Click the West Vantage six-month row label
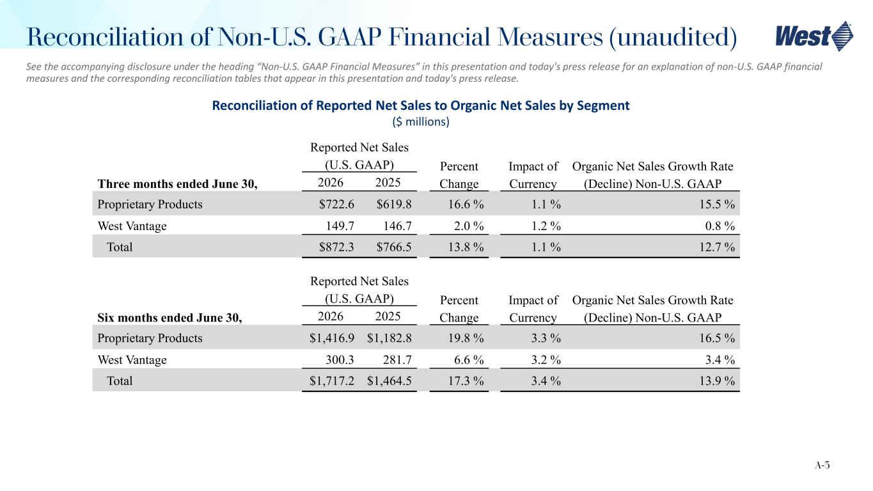The width and height of the screenshot is (873, 491). 132,360
